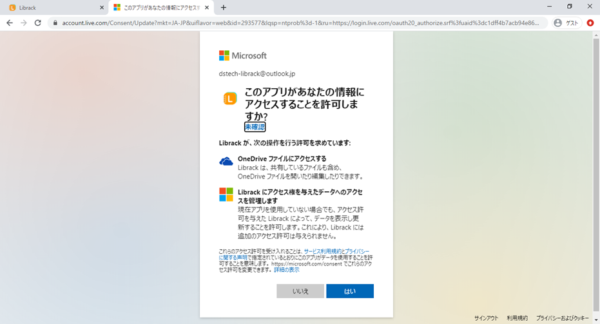This screenshot has height=324, width=600.
Task: Click the address bar URL
Action: 300,23
